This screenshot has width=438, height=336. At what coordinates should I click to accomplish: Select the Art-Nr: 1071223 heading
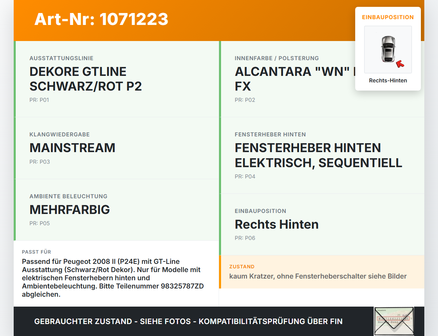(x=101, y=19)
